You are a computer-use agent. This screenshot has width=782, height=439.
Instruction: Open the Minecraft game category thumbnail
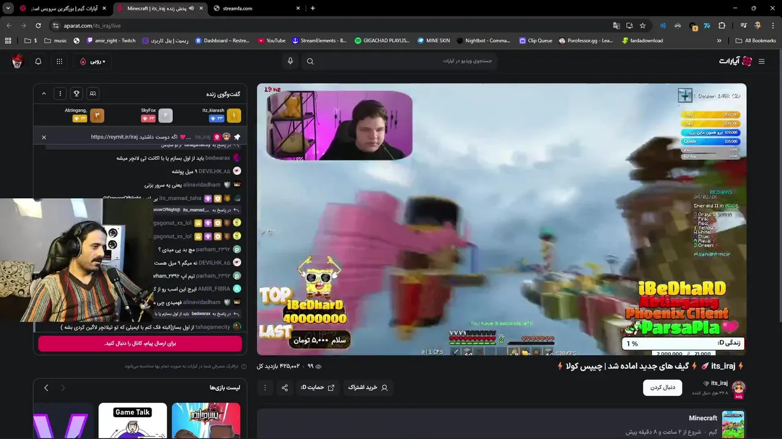(x=733, y=424)
